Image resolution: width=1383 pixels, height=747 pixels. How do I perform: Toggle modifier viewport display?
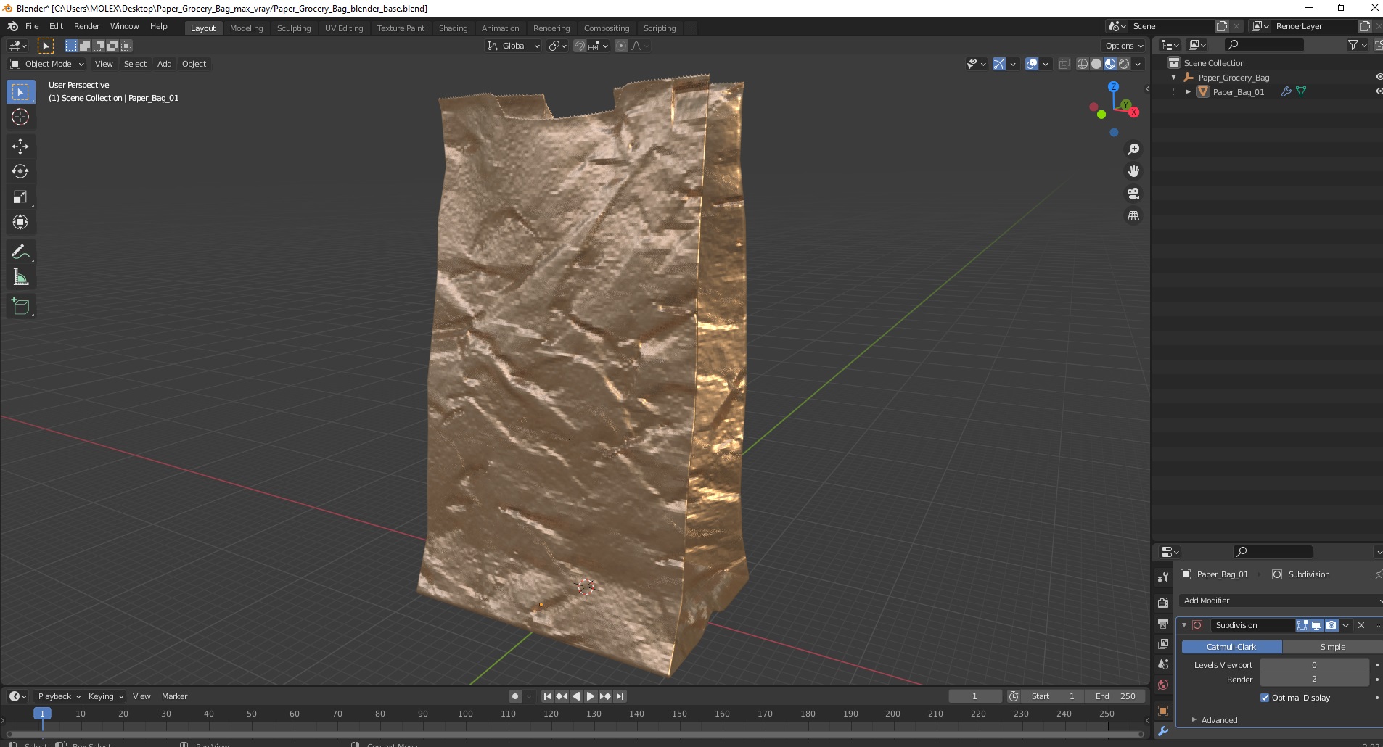1317,625
